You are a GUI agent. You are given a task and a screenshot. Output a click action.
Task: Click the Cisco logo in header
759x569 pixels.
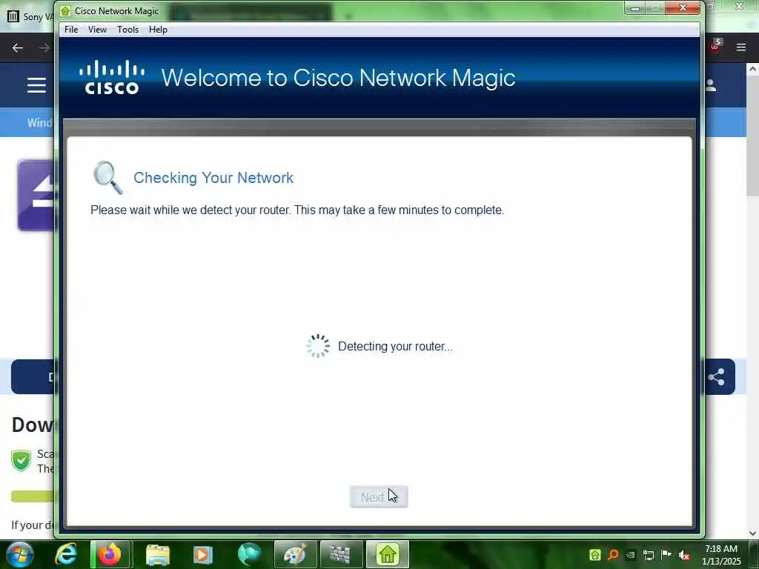tap(112, 77)
